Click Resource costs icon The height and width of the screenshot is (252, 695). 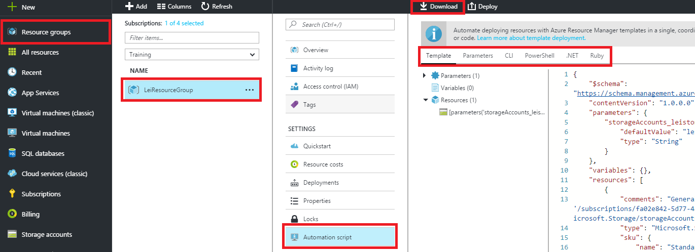coord(294,164)
